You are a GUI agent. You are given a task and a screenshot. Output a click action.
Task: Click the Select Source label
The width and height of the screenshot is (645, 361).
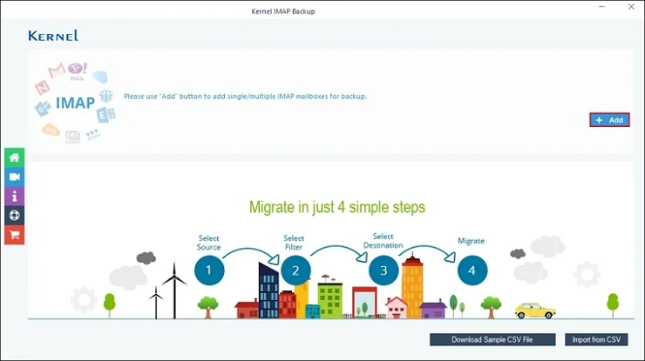pos(209,243)
